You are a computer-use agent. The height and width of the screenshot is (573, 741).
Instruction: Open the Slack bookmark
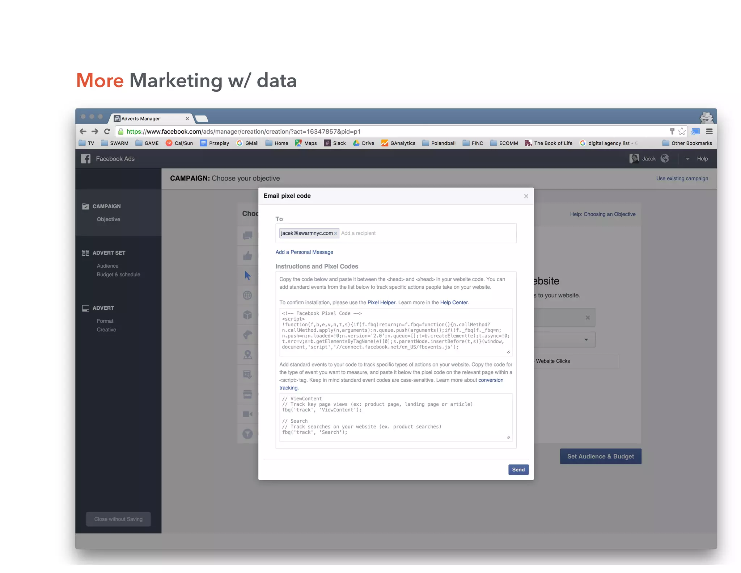pos(335,143)
